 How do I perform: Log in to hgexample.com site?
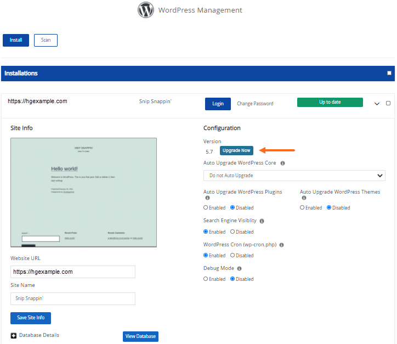[x=218, y=104]
